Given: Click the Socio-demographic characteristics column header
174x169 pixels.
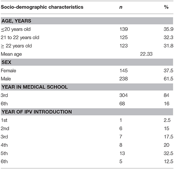Looking at the screenshot, I should (x=42, y=7).
